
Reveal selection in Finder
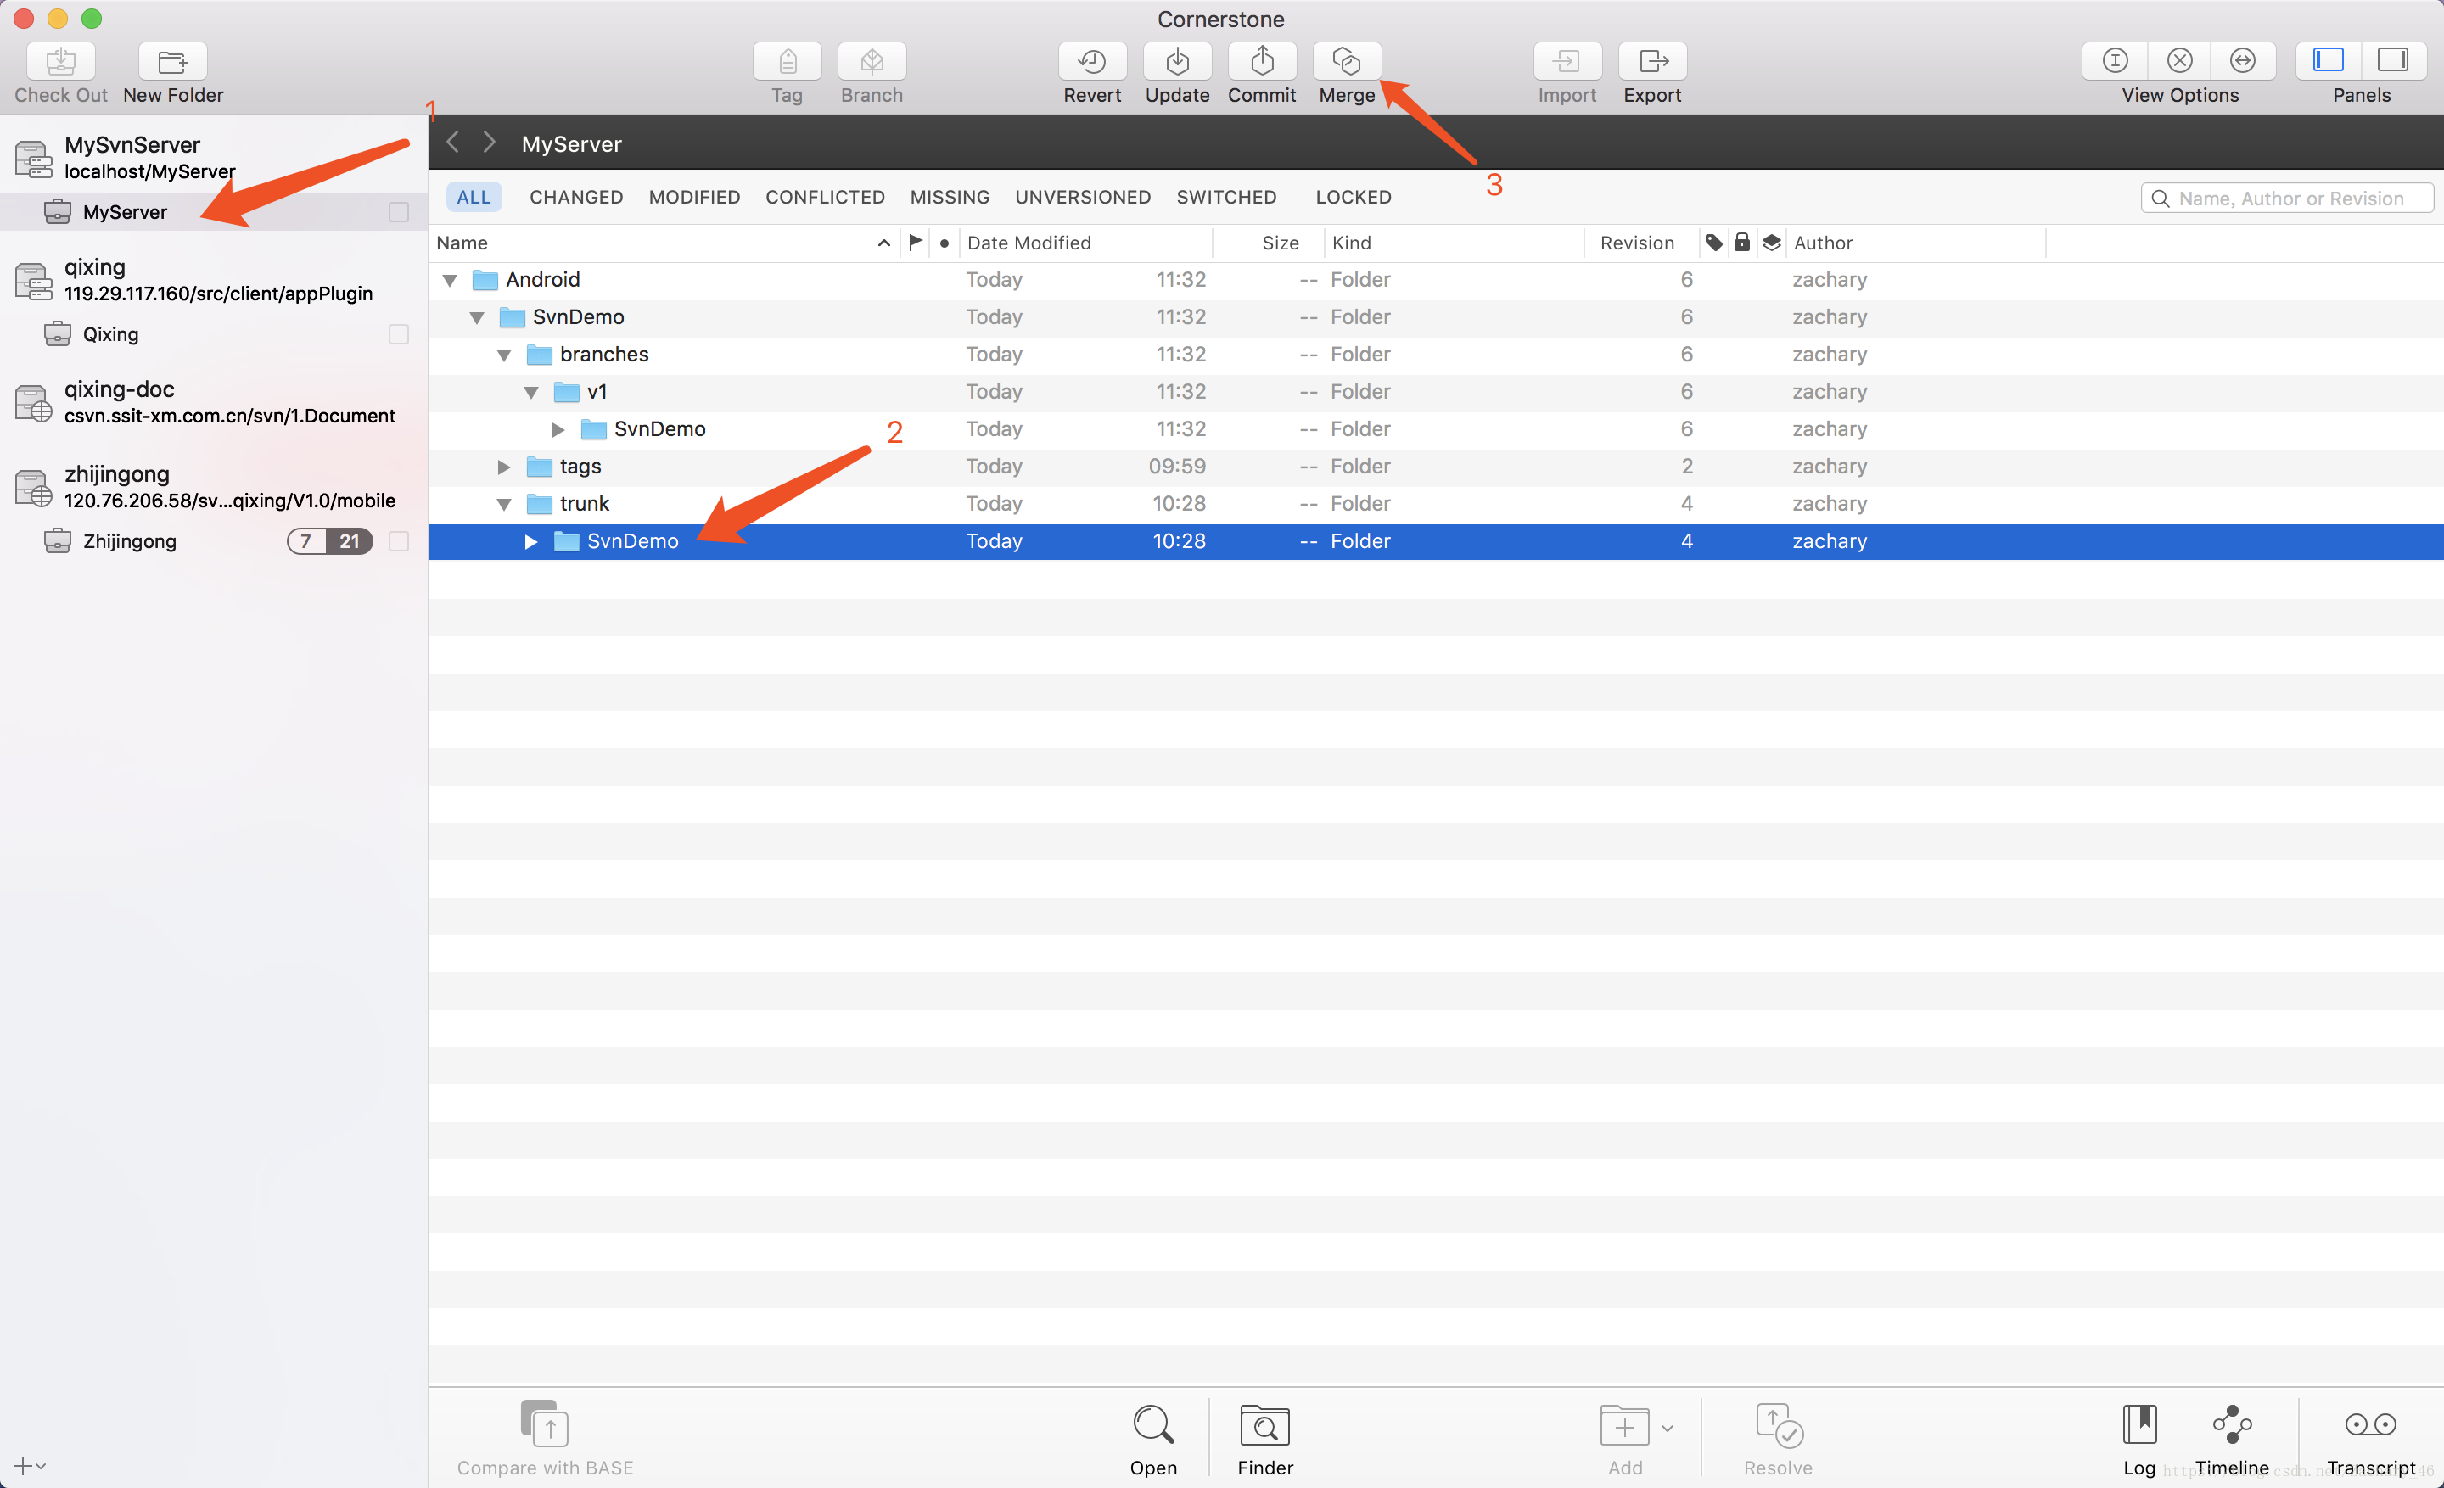point(1264,1425)
